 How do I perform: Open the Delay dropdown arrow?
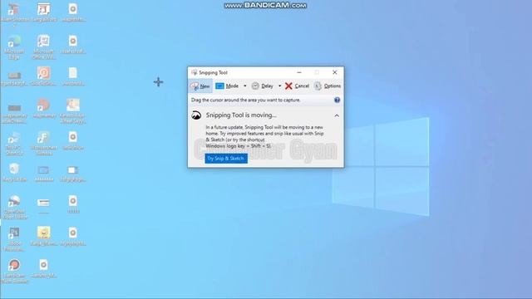point(279,86)
